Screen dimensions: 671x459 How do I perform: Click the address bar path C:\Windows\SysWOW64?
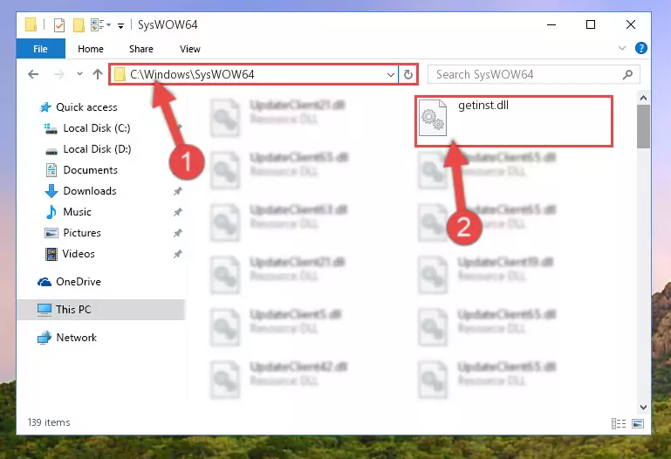tap(192, 74)
